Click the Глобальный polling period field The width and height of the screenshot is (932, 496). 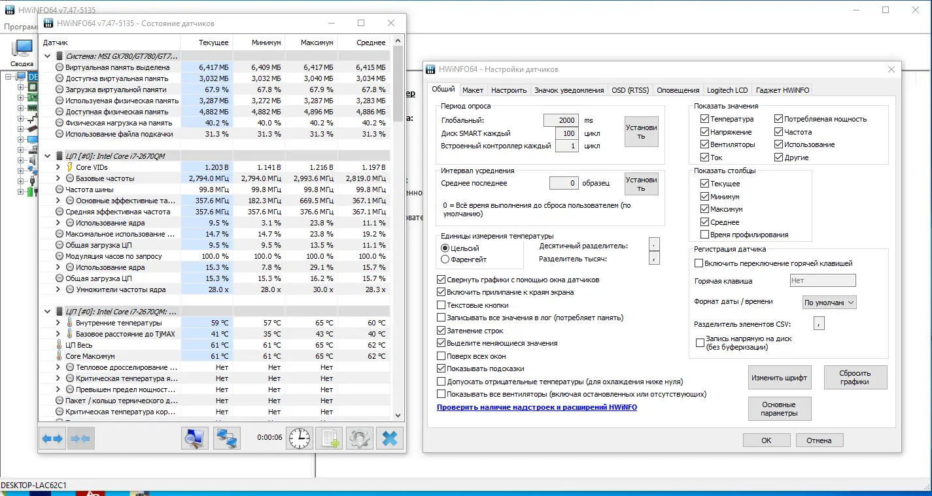click(561, 120)
